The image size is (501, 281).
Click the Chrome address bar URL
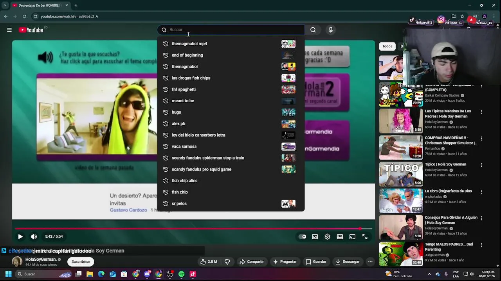click(69, 16)
